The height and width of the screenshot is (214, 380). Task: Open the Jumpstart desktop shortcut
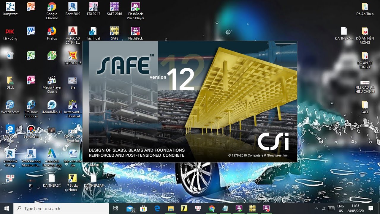click(x=10, y=9)
